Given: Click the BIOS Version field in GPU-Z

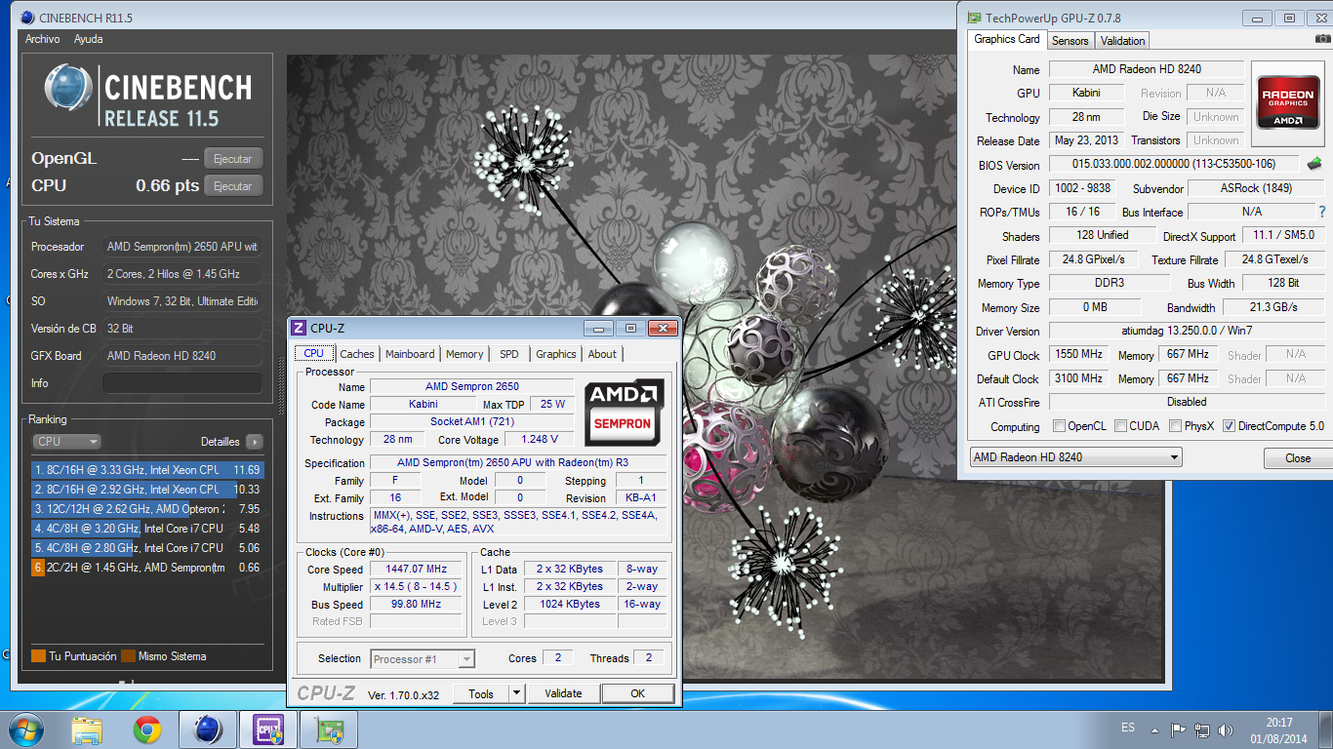Looking at the screenshot, I should tap(1174, 165).
